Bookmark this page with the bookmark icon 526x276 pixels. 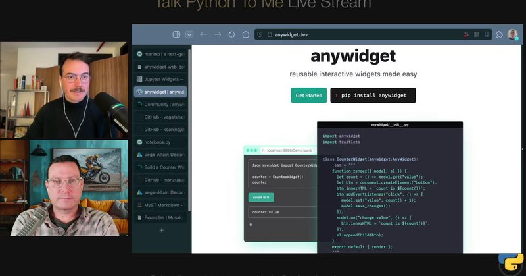pyautogui.click(x=487, y=34)
